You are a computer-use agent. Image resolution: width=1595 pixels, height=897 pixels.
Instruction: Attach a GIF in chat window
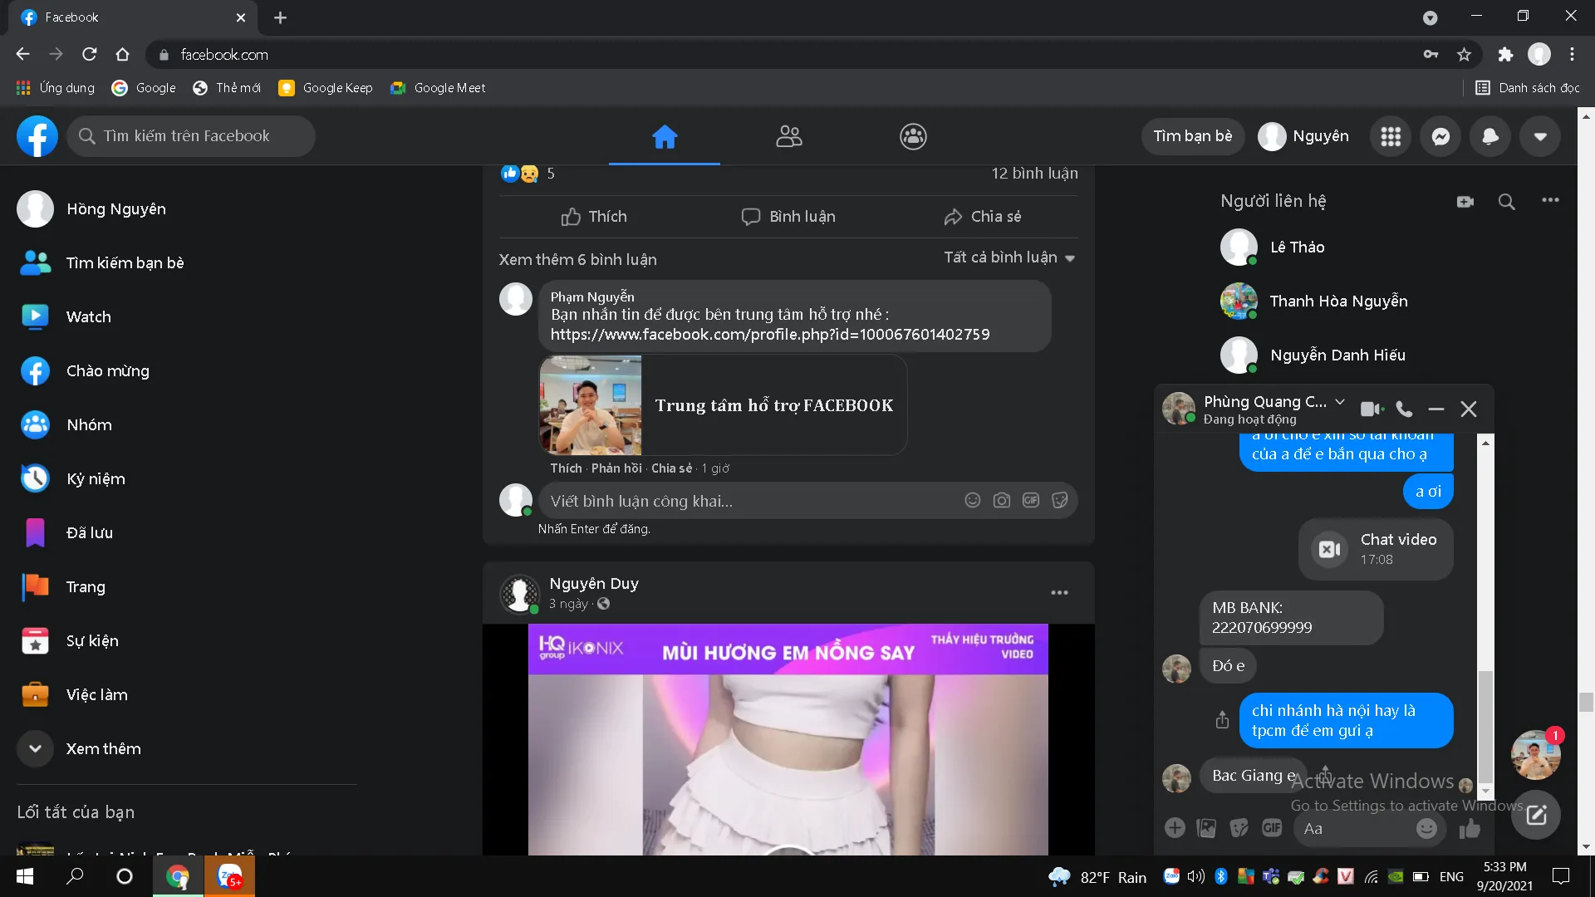pos(1272,828)
